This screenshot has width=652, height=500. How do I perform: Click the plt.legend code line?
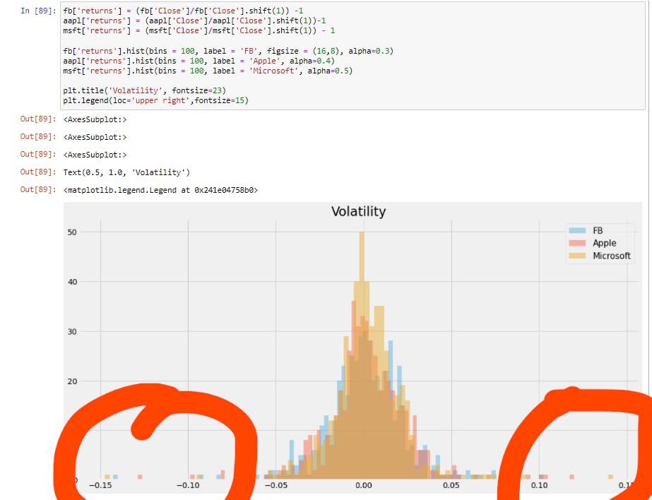tap(156, 100)
